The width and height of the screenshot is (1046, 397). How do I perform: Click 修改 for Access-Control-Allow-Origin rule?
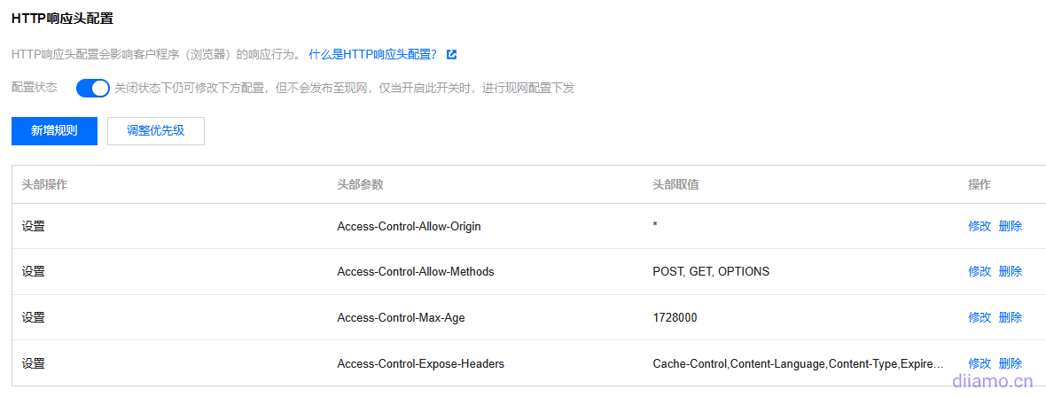(x=980, y=226)
